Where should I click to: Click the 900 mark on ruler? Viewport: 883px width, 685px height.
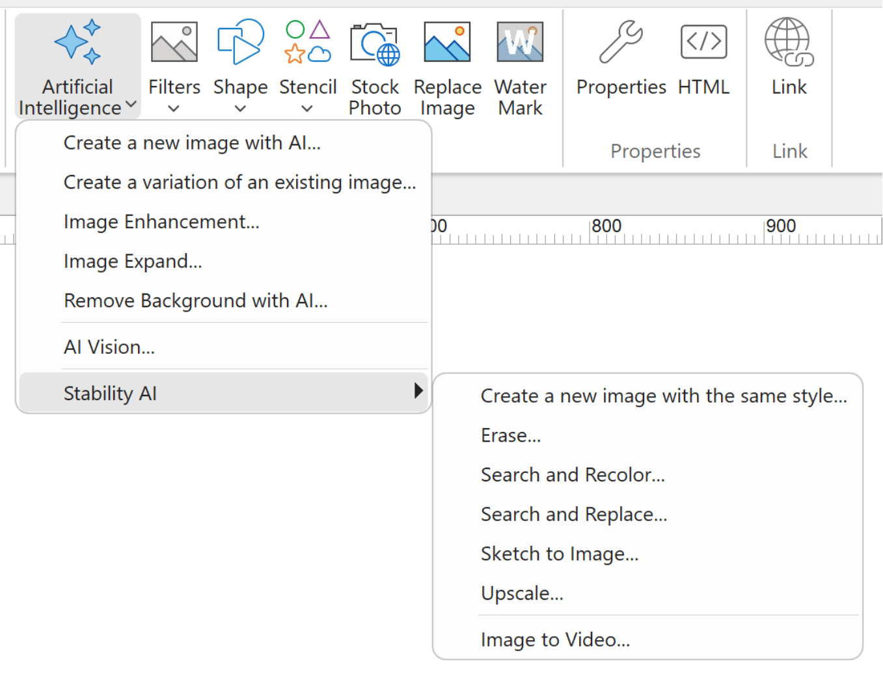(781, 226)
